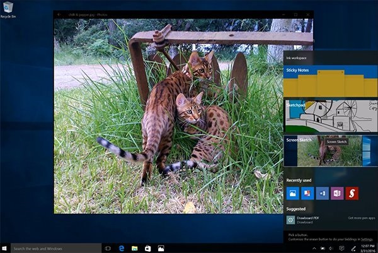Launch OneNote from Recently used

(337, 193)
